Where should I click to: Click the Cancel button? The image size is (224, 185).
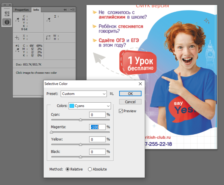[x=130, y=102]
